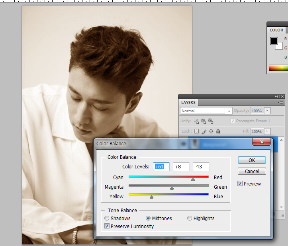Close the Color Balance dialog with X
This screenshot has width=288, height=246.
coord(262,142)
